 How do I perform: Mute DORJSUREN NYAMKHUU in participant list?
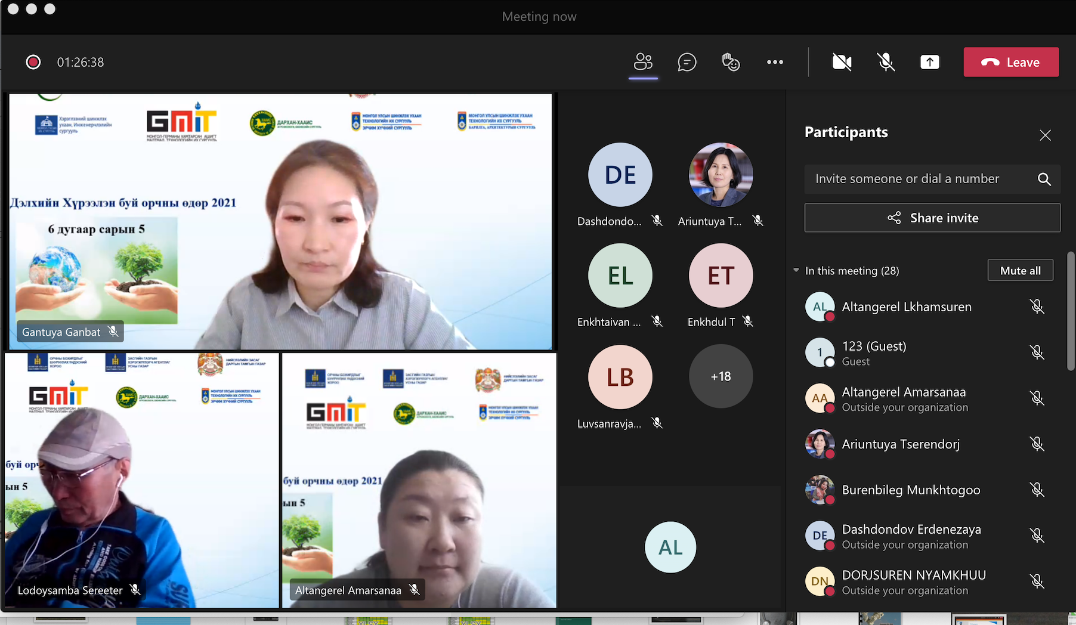click(x=1037, y=581)
